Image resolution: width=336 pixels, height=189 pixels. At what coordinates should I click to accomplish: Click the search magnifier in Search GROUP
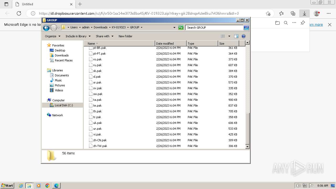(246, 27)
